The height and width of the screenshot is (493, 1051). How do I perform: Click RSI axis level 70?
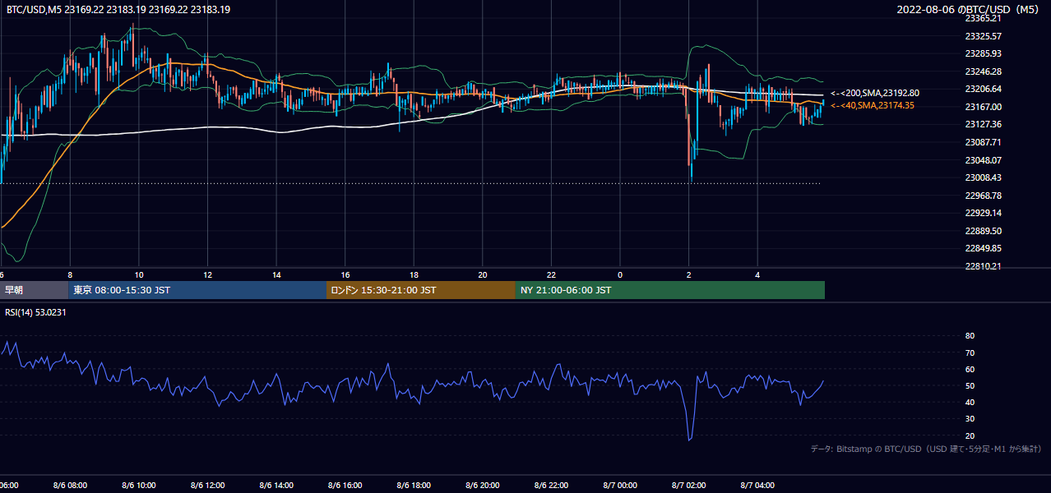[970, 352]
